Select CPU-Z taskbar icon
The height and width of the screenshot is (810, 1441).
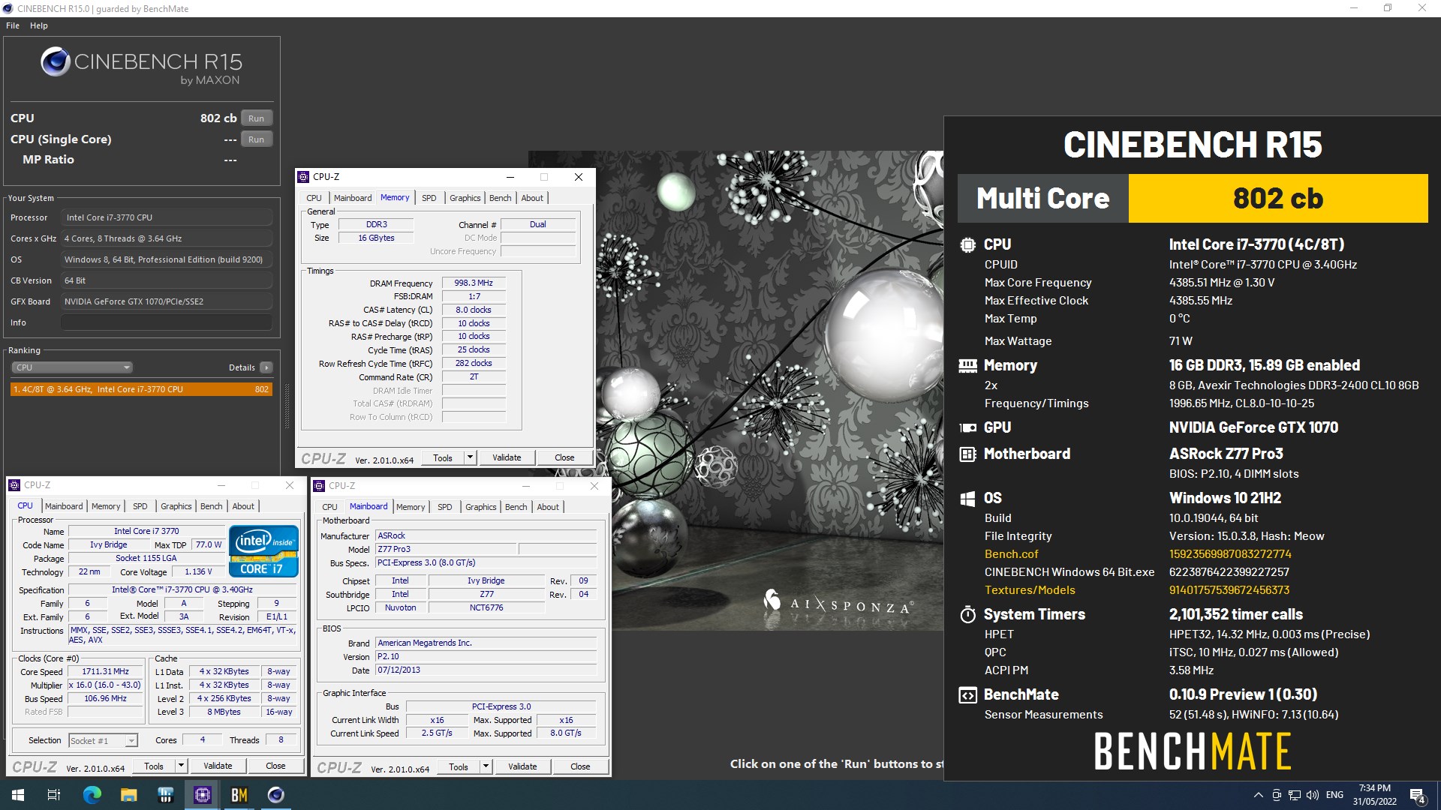pos(202,795)
